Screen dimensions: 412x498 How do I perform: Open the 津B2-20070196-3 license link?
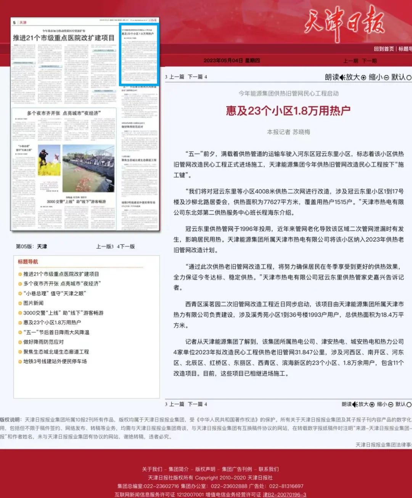(x=285, y=495)
